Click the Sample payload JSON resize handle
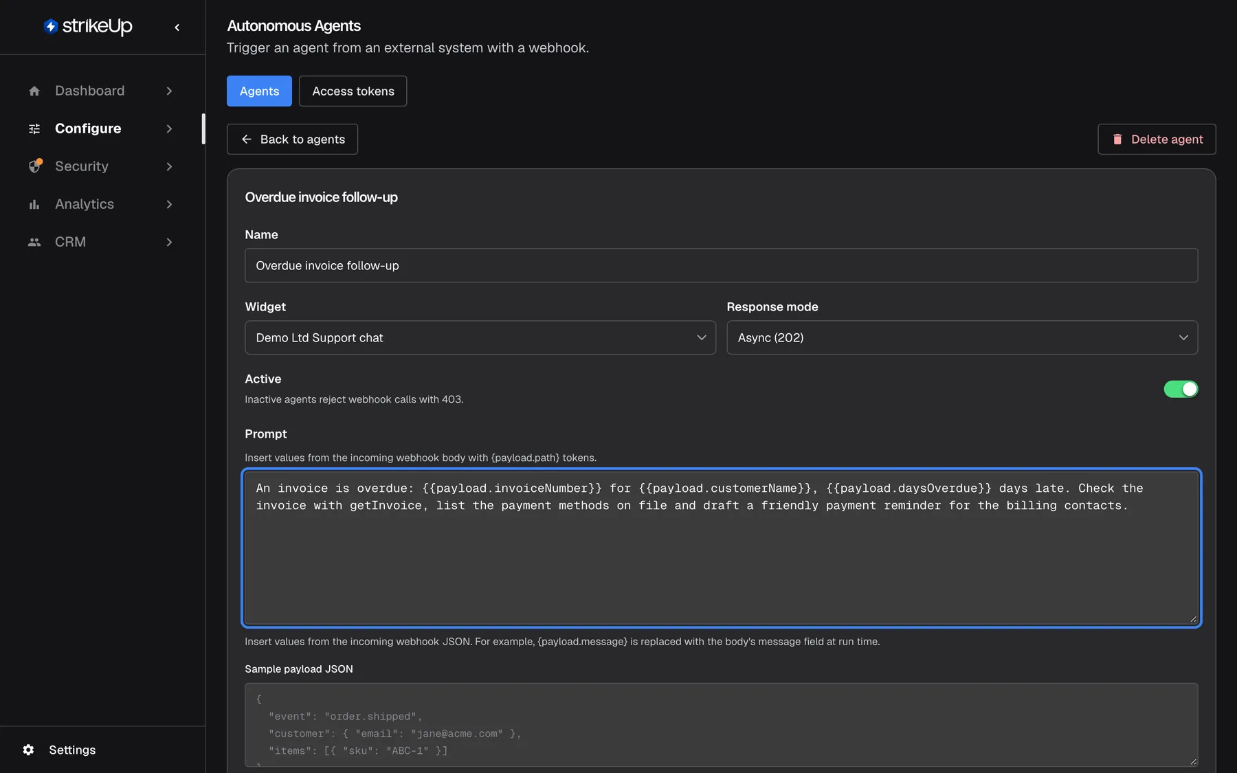The width and height of the screenshot is (1237, 773). tap(1193, 762)
